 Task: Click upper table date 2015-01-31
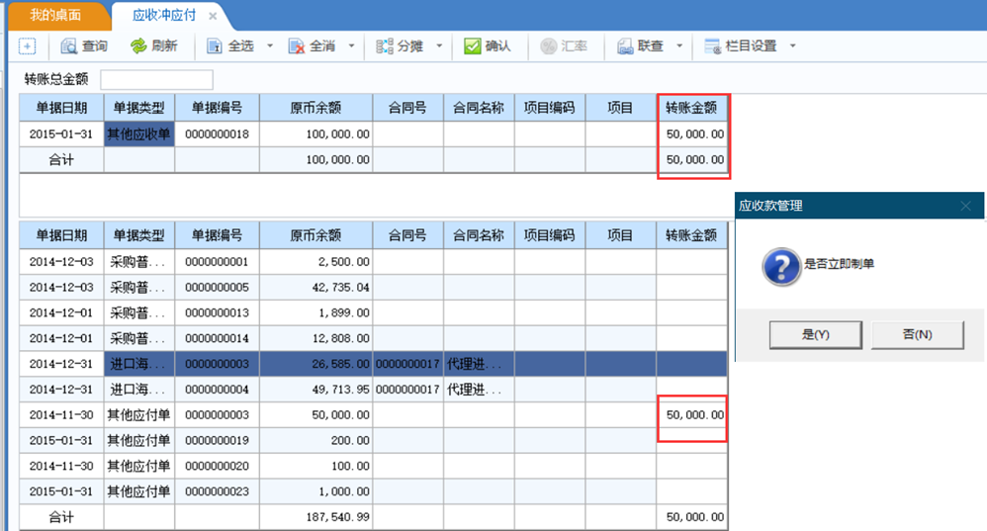(x=61, y=134)
